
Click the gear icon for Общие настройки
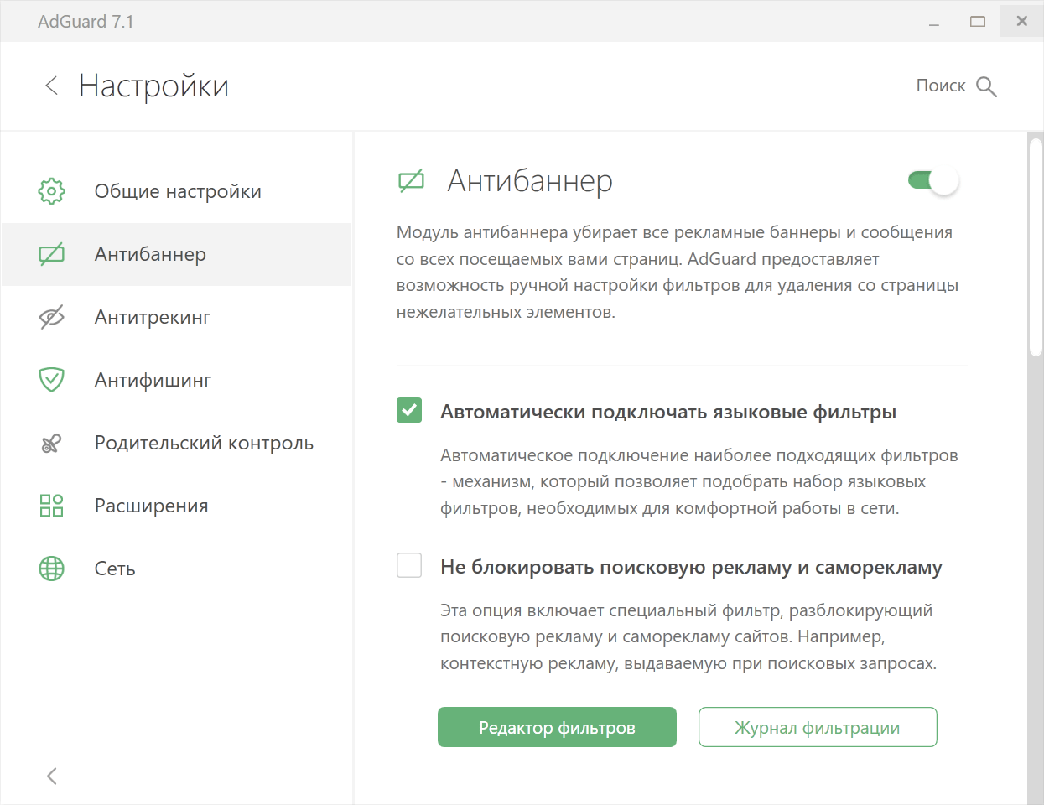pos(51,191)
